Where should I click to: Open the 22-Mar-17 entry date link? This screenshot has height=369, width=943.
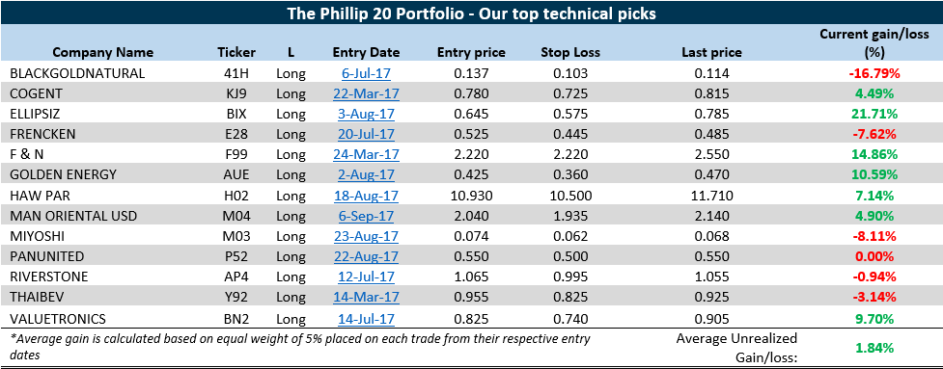[366, 94]
